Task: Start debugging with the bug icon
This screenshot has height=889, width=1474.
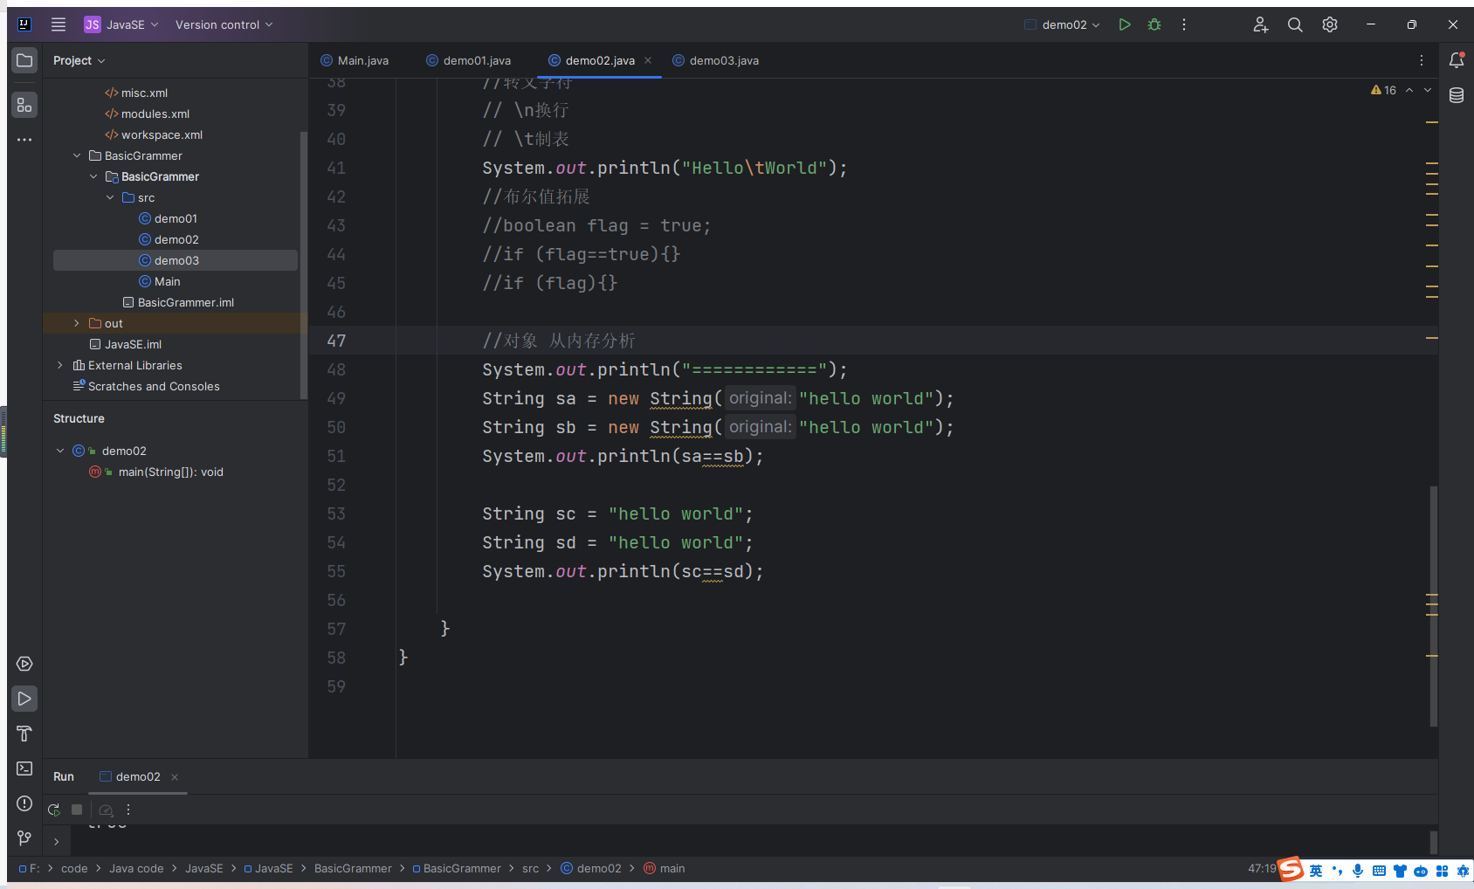Action: click(1154, 24)
